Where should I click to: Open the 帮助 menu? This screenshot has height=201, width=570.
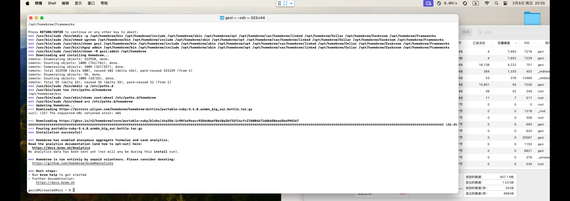[x=104, y=3]
